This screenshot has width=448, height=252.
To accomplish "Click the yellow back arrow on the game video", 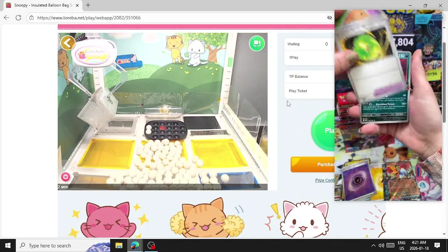I will coord(68,43).
